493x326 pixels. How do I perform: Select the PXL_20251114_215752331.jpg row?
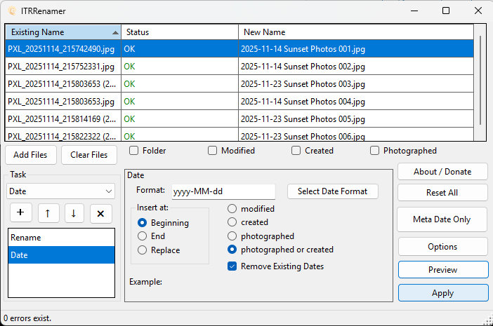63,67
